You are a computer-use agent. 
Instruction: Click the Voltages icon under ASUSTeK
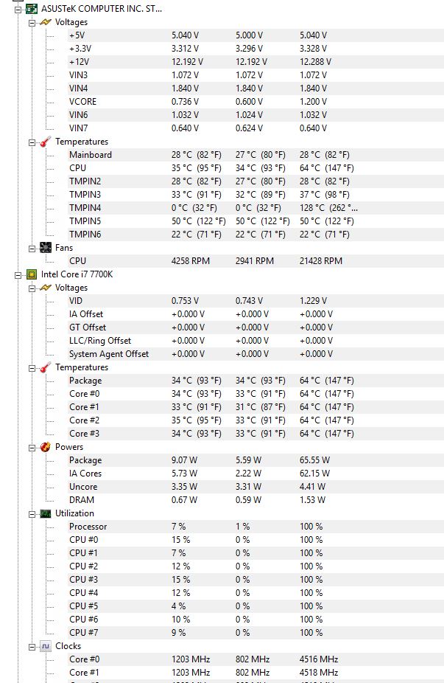(46, 22)
